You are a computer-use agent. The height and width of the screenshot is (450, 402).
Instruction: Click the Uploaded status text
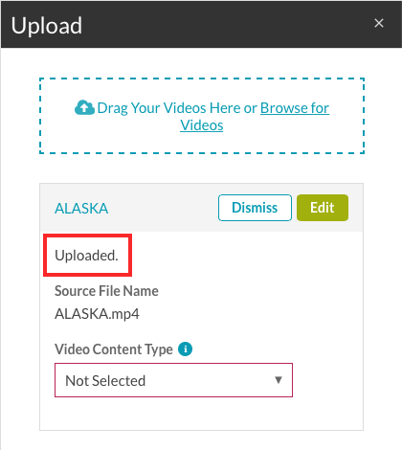86,256
